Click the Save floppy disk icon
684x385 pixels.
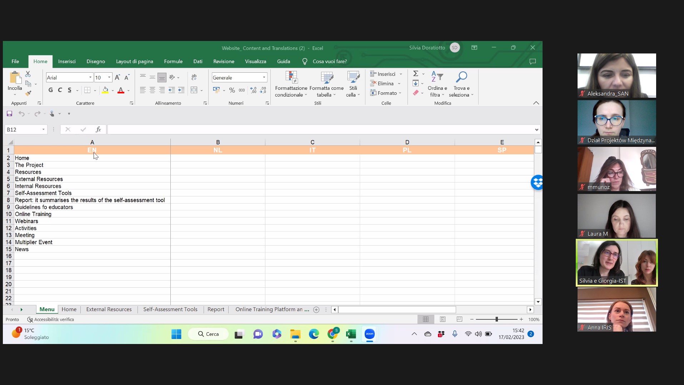click(10, 113)
